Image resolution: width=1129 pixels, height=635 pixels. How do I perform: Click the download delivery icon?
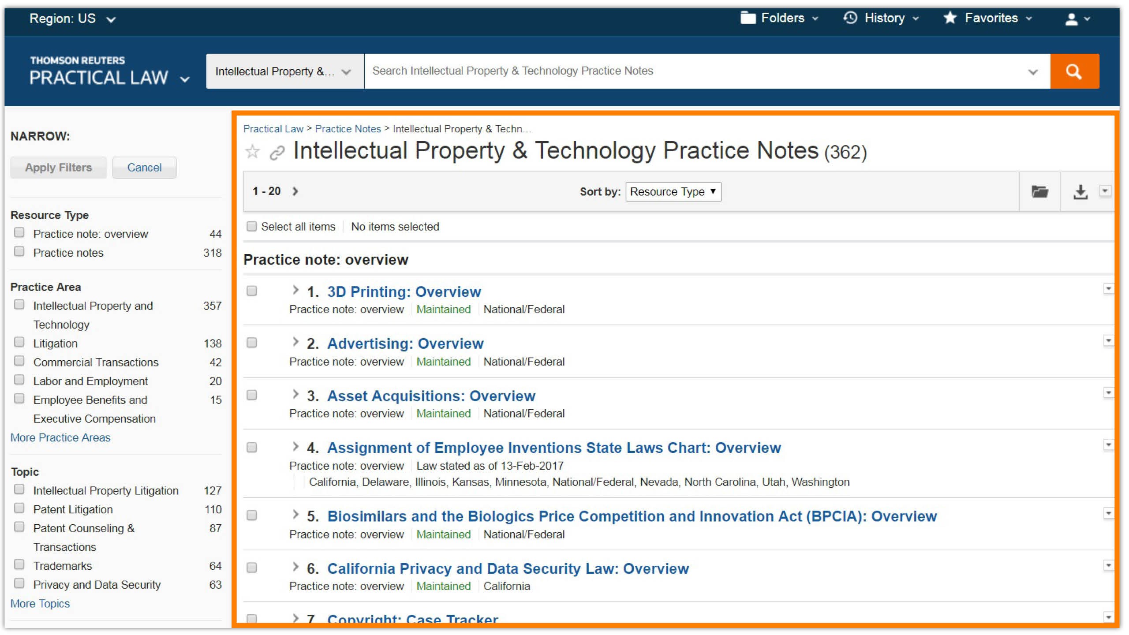point(1080,191)
